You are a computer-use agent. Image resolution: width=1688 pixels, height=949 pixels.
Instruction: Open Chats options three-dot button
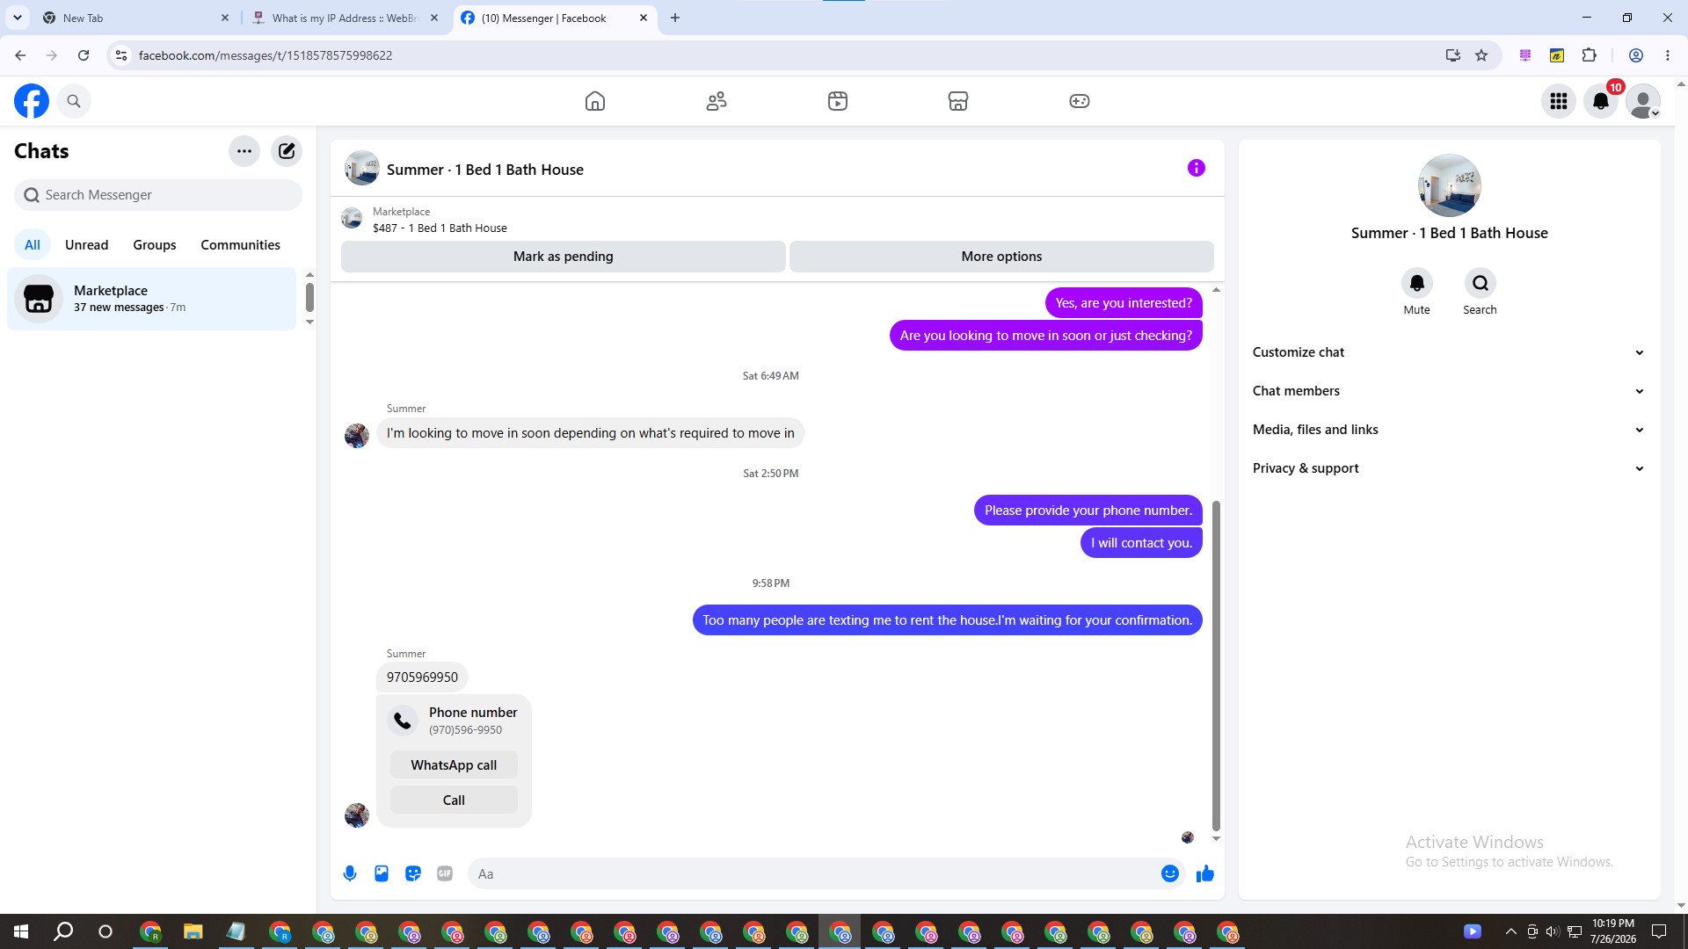244,151
